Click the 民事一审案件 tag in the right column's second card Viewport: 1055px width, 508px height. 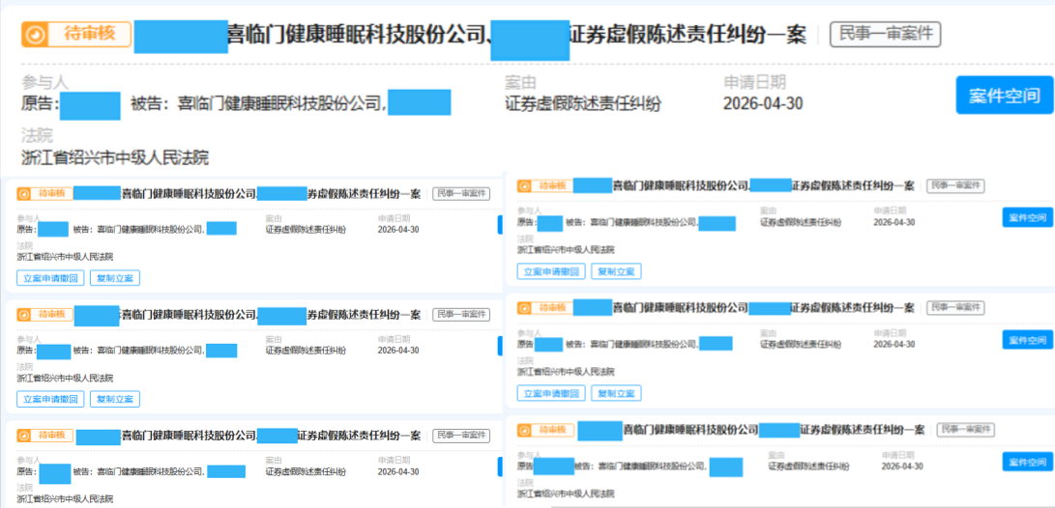[955, 308]
